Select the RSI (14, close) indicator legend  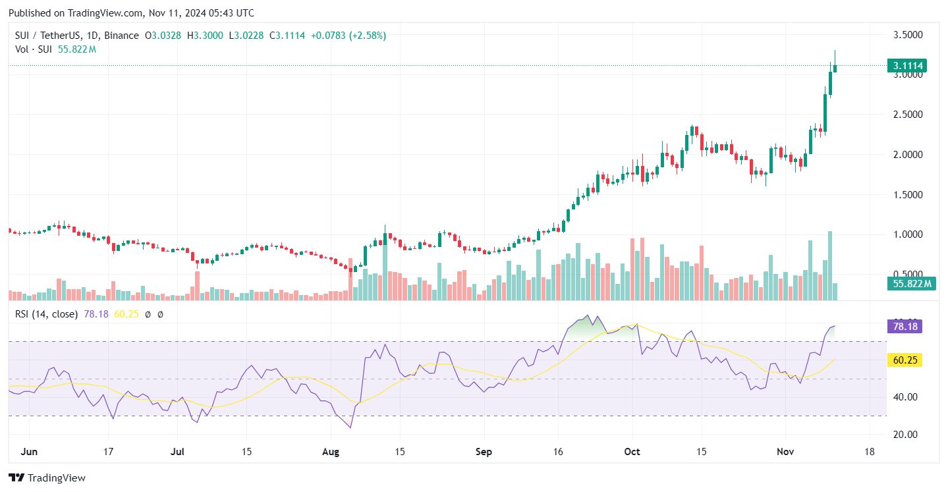click(x=46, y=314)
